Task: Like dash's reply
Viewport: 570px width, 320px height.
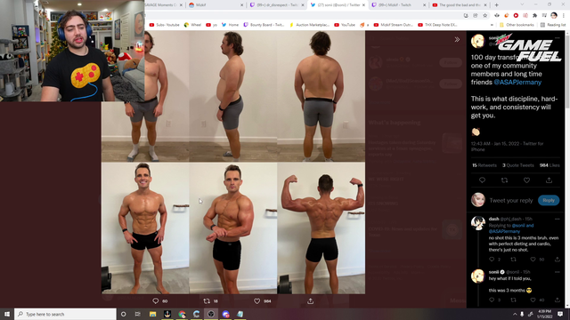Action: pos(533,259)
